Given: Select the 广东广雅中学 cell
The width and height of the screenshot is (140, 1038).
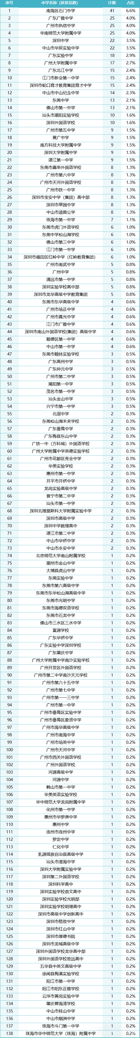Looking at the screenshot, I should click(61, 18).
